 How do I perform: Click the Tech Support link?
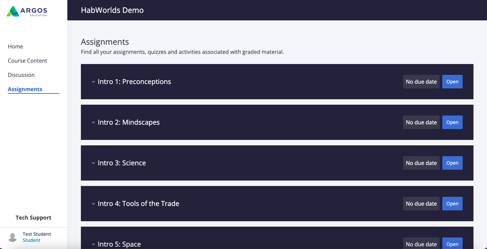pos(34,217)
